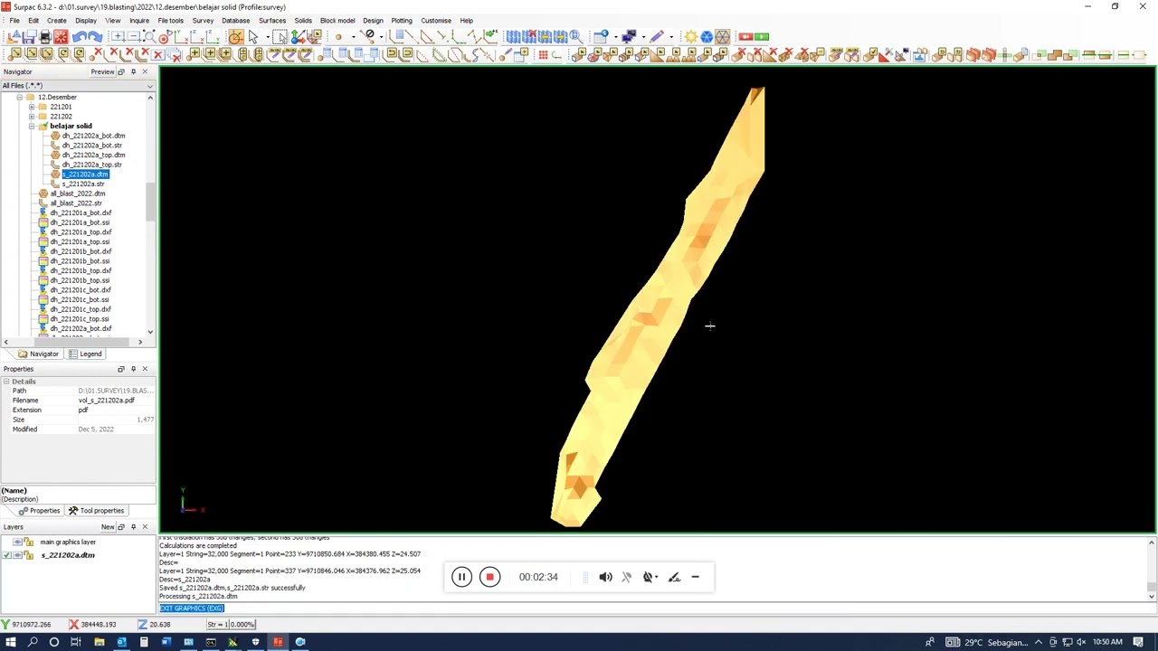Click the pencil edit tool icon
1158x651 pixels.
[x=657, y=36]
